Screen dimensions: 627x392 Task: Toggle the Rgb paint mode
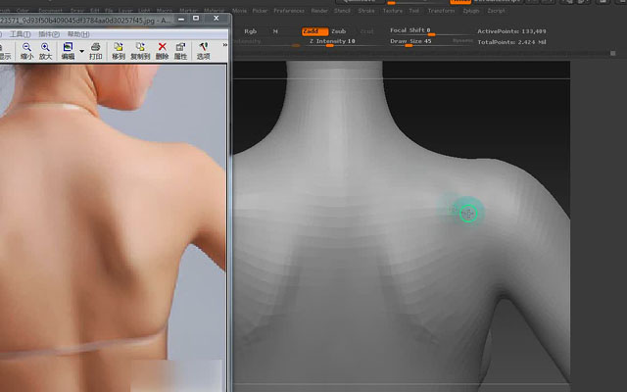tap(251, 31)
